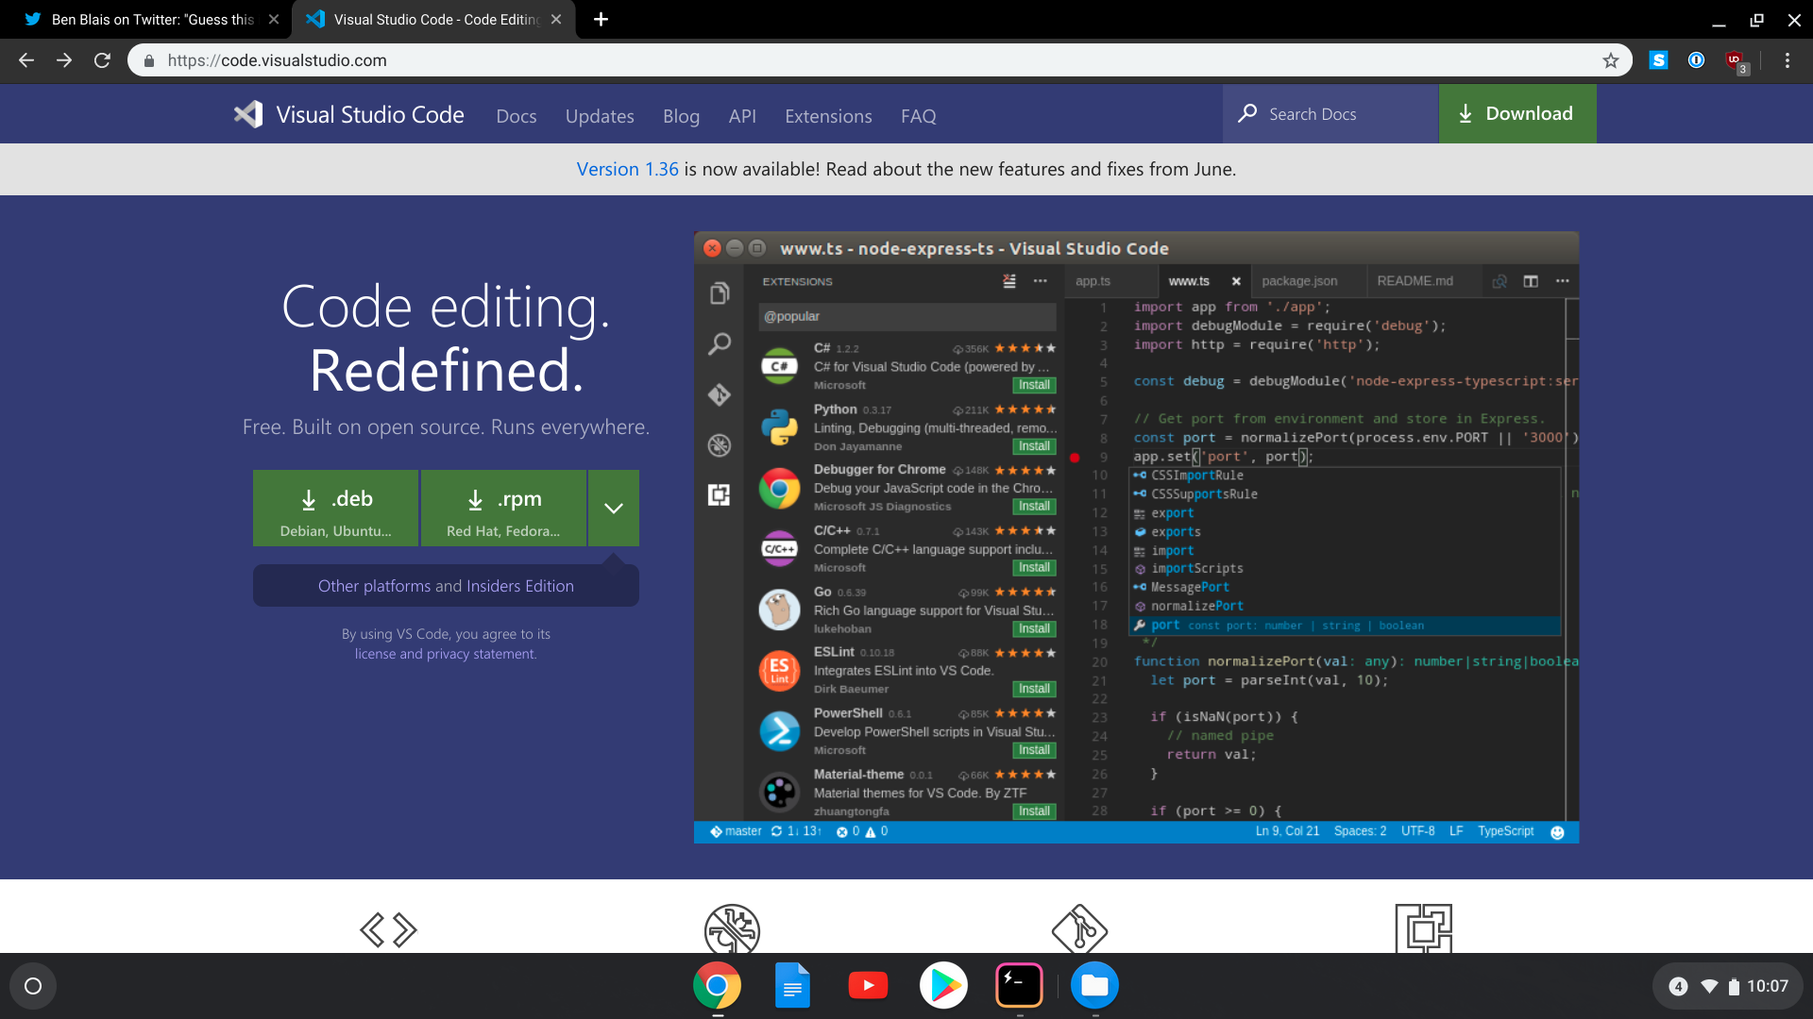Open Google Docs from the shelf
The width and height of the screenshot is (1813, 1019).
[793, 986]
